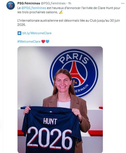The height and width of the screenshot is (153, 126).
Task: Visit the bit.ly/WelcomeClare link
Action: click(x=37, y=33)
